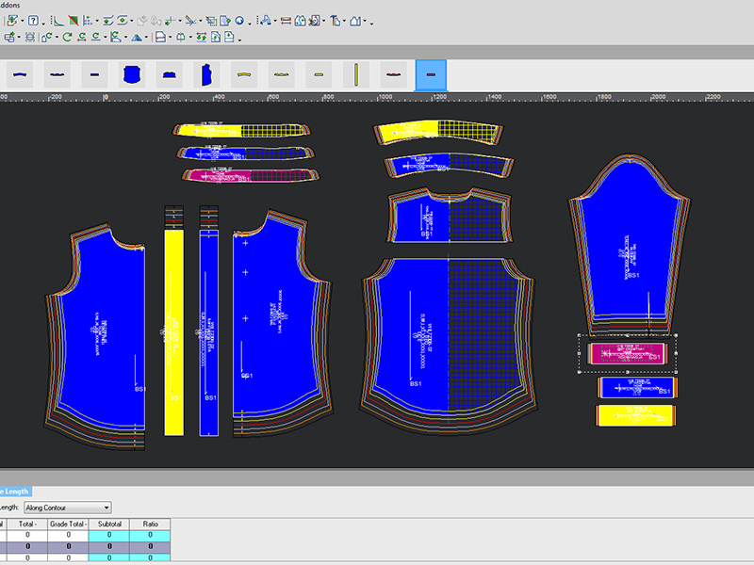Viewport: 754px width, 565px height.
Task: Click the scissors cut tool icon
Action: [188, 20]
